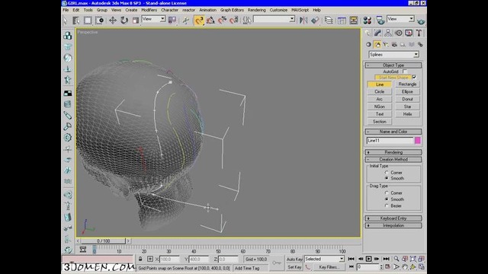Toggle Set Key mode
The width and height of the screenshot is (488, 274).
pyautogui.click(x=294, y=267)
